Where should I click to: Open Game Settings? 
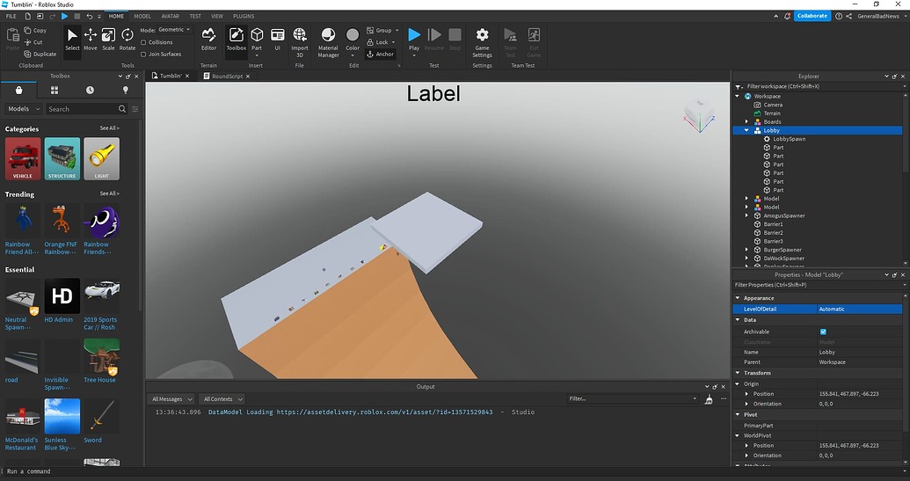pyautogui.click(x=482, y=42)
